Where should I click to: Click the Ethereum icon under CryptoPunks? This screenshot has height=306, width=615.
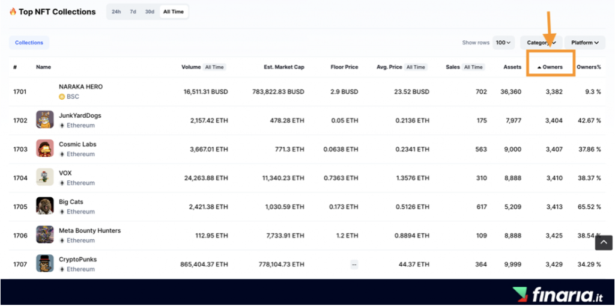click(x=62, y=269)
